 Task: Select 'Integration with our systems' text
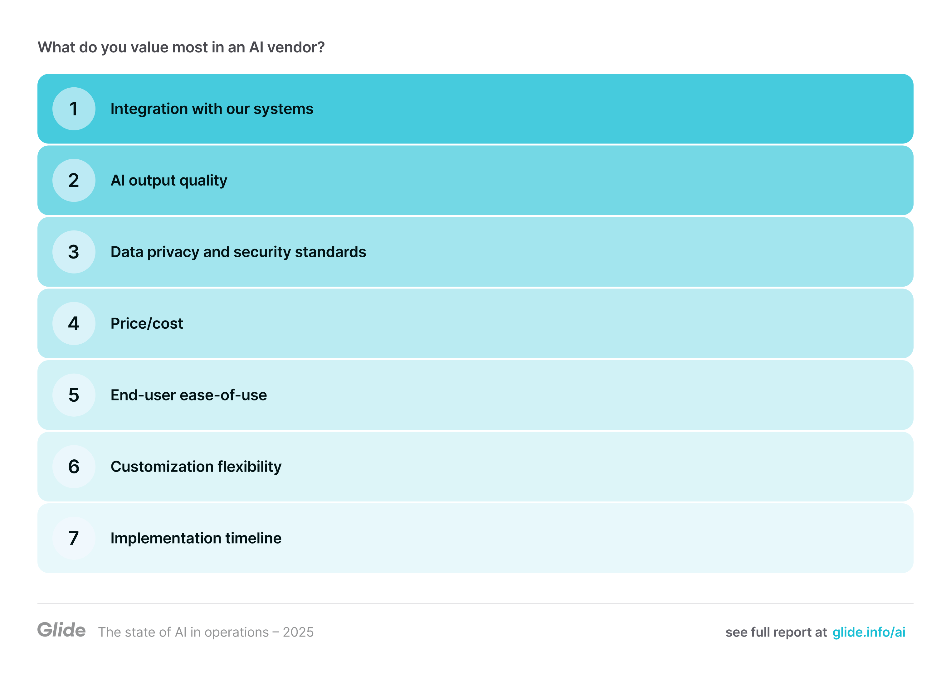tap(212, 109)
